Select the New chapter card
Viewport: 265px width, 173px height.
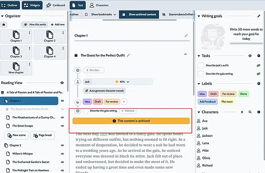click(16, 68)
